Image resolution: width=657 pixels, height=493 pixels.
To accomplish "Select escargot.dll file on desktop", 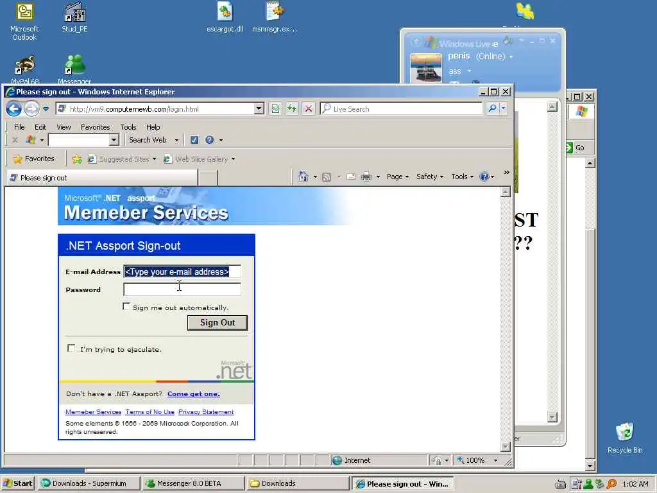I will click(225, 17).
